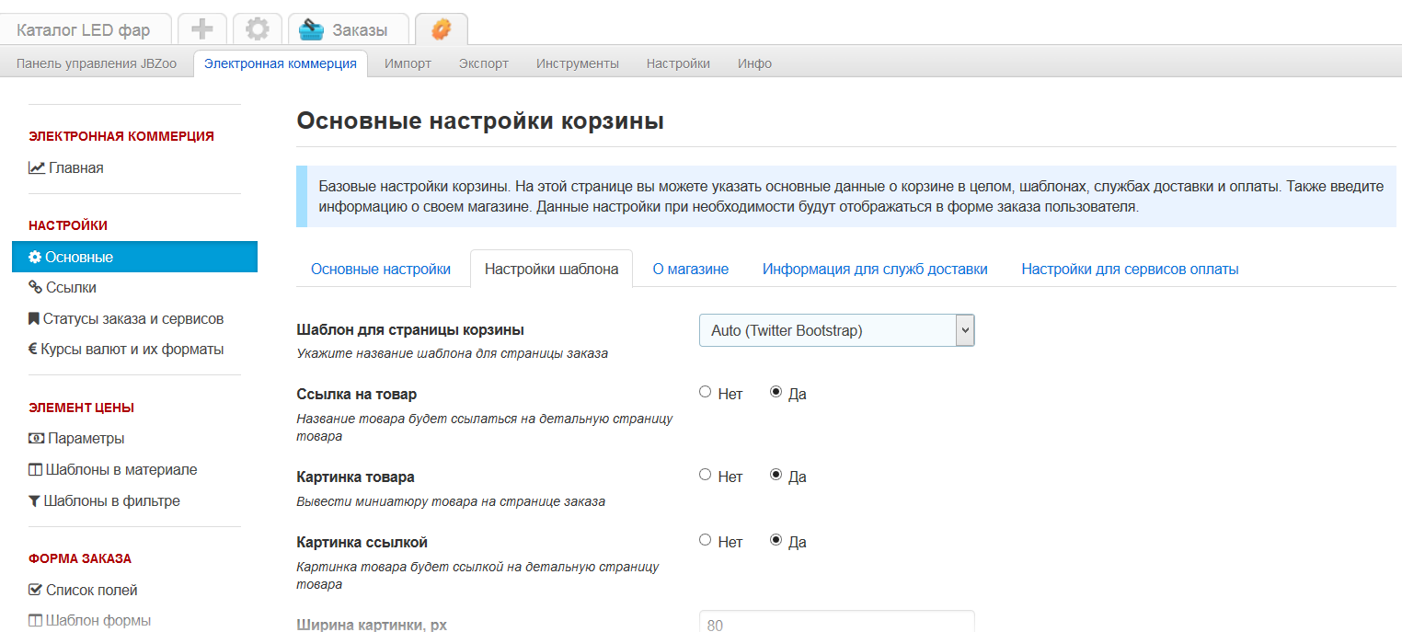The image size is (1402, 632).
Task: Click the funnel icon for Шаблоны в фильтре
Action: pos(35,501)
